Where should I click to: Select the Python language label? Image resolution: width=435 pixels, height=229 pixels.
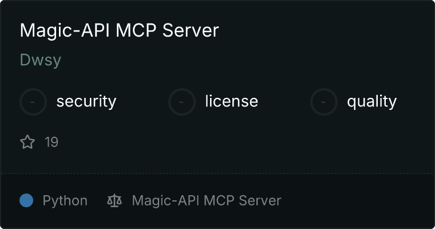[65, 201]
